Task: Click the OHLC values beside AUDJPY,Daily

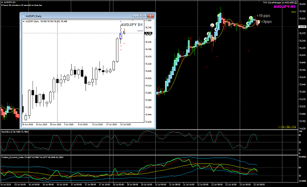Action: coord(54,22)
